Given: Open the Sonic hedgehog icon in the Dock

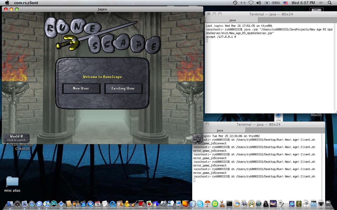Looking at the screenshot, I should (x=156, y=204).
